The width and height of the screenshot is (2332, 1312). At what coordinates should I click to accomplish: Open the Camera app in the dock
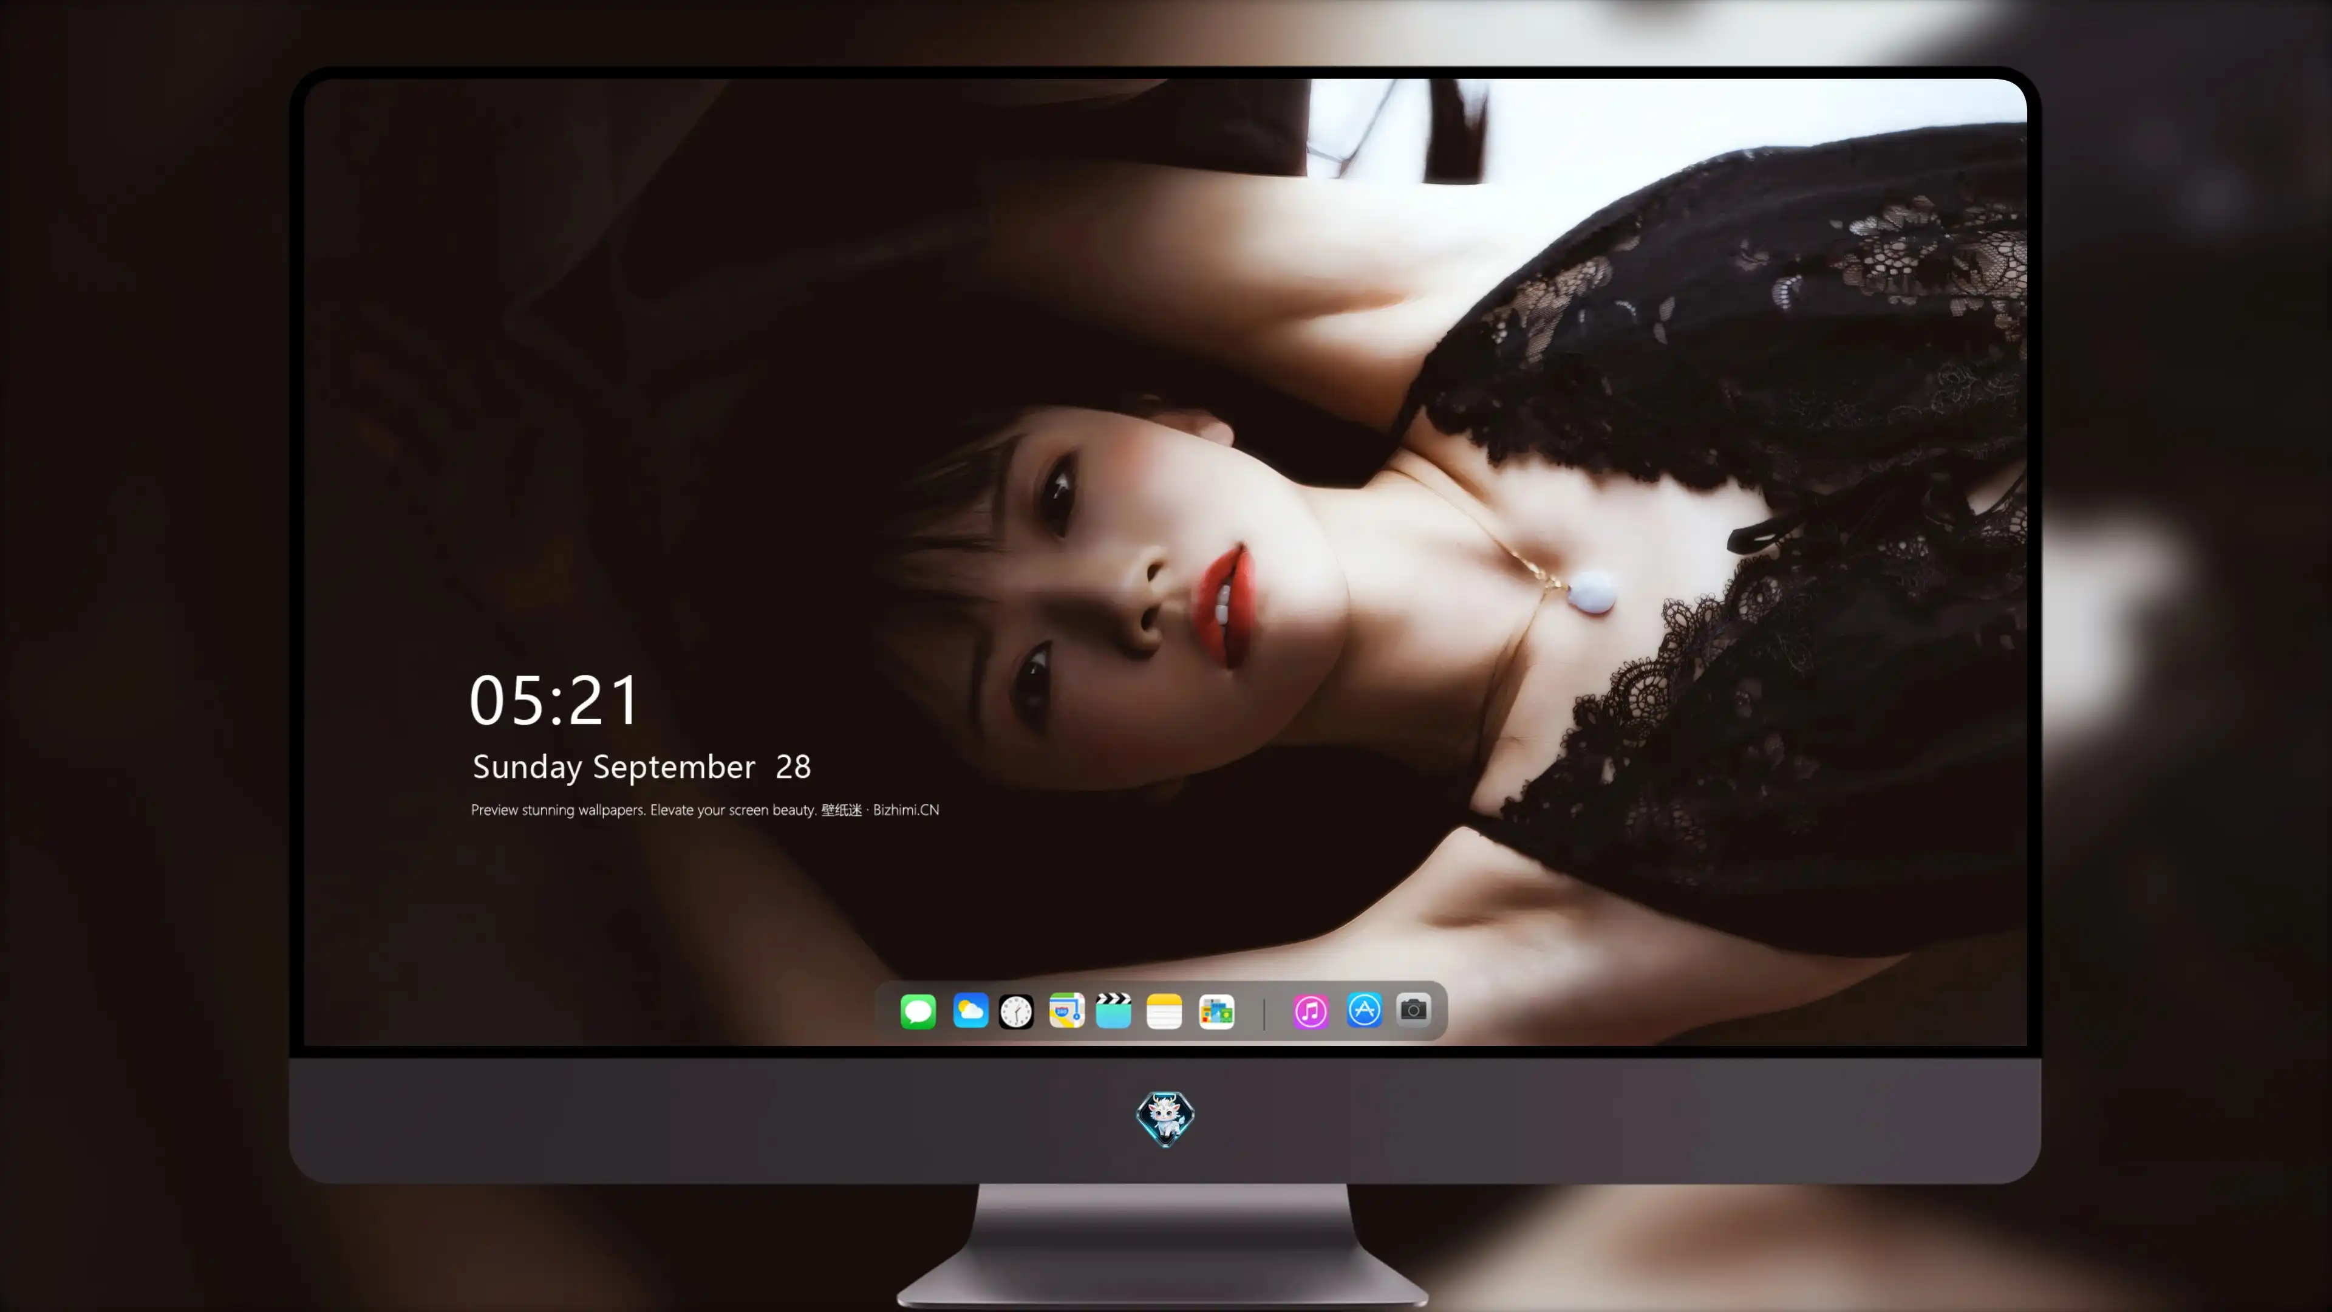coord(1413,1010)
